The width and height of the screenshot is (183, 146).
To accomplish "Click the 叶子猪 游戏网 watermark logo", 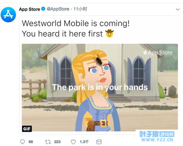I will [x=157, y=134].
